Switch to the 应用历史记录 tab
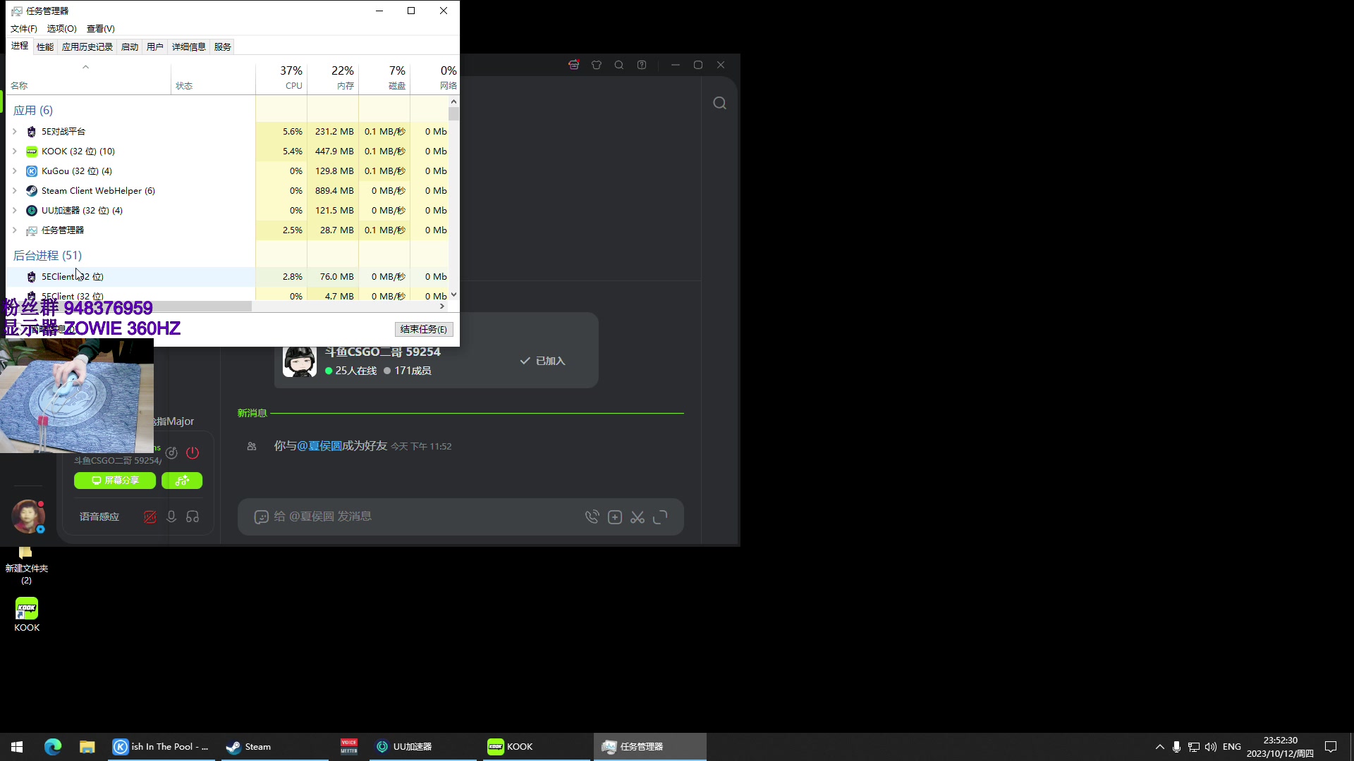Viewport: 1354px width, 761px height. point(87,47)
